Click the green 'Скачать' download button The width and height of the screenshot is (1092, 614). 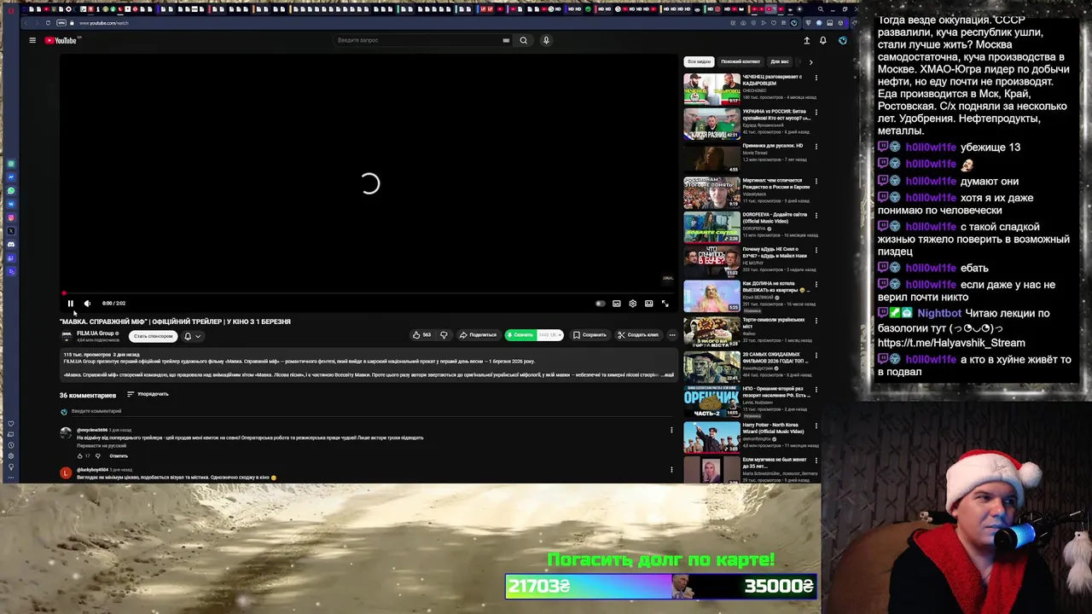(x=520, y=335)
